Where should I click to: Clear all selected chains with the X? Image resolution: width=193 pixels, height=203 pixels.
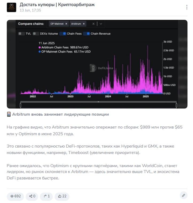[x=94, y=24]
